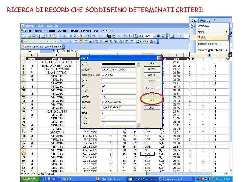Viewport: 243px width, 182px height.
Task: Click Chiudi to close the form
Action: pyautogui.click(x=152, y=108)
